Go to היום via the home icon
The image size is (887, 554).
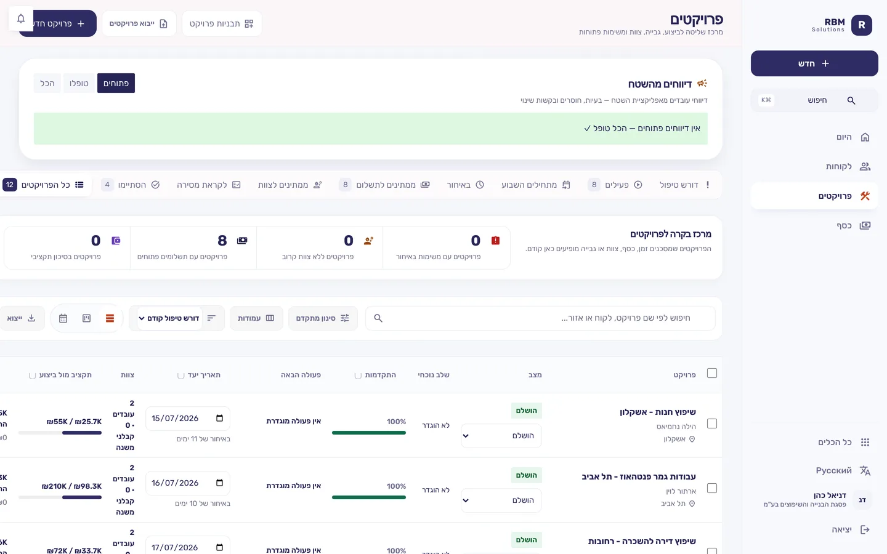[x=865, y=137]
